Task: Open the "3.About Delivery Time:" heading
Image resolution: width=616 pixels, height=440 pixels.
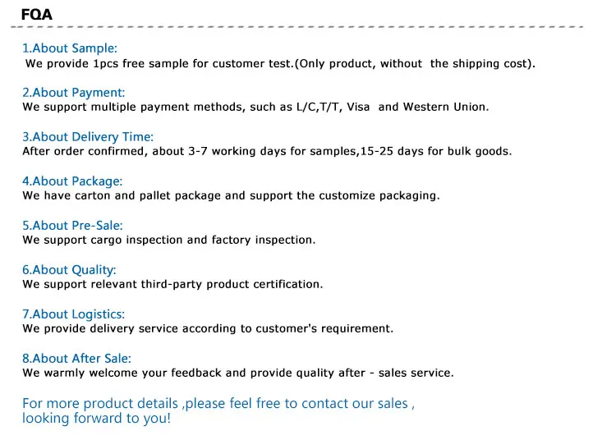Action: 88,137
